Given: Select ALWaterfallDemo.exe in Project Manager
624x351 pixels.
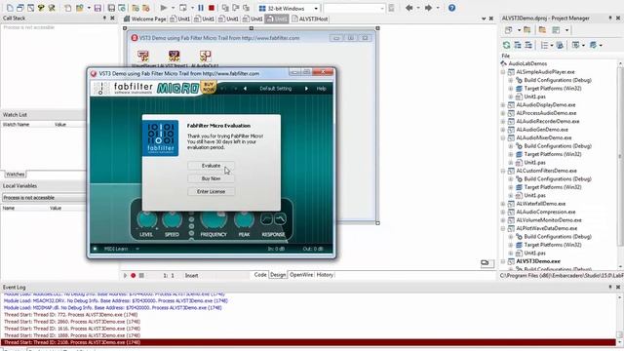Looking at the screenshot, I should coord(541,204).
